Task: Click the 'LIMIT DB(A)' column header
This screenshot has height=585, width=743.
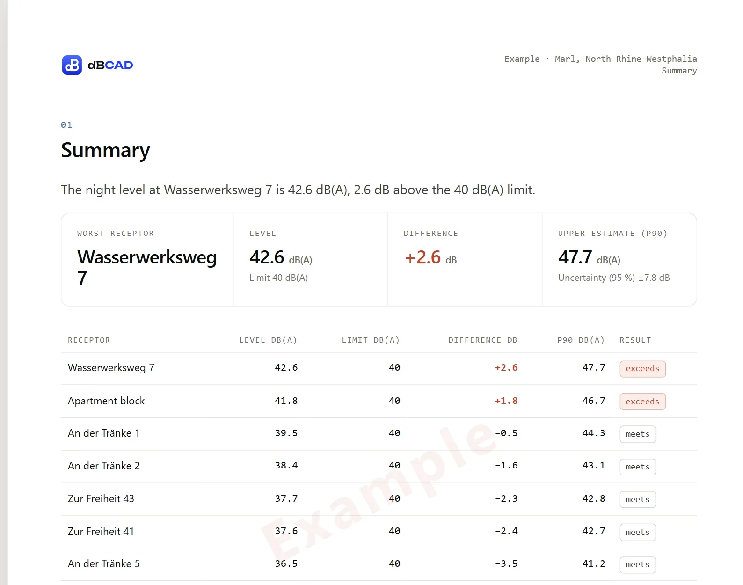Action: pos(371,340)
